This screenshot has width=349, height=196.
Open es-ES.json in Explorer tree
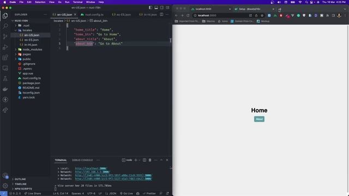point(32,40)
